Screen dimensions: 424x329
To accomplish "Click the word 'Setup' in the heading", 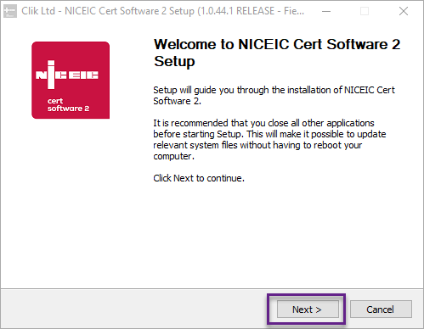I will click(x=174, y=61).
